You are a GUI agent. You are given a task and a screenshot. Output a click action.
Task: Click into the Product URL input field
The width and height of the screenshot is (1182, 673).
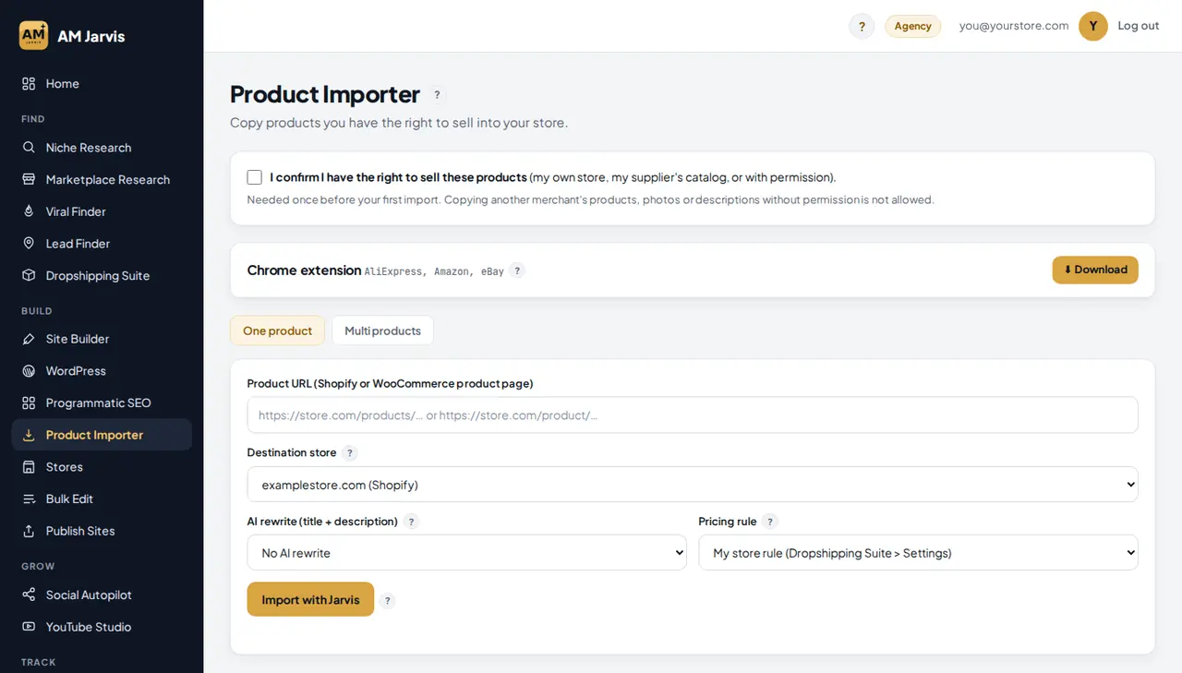coord(693,415)
